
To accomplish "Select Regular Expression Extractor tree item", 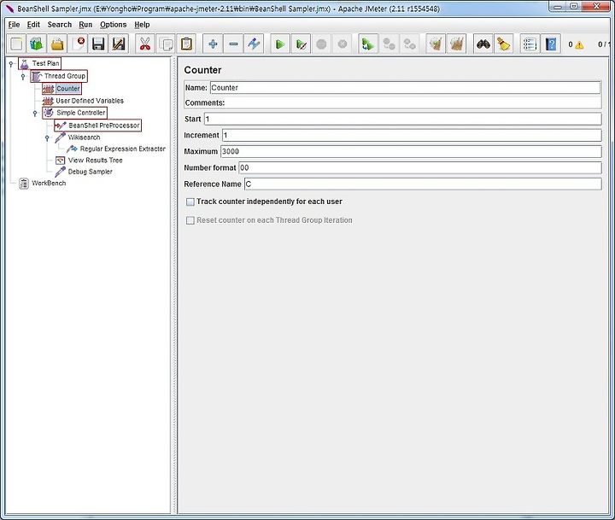I will pyautogui.click(x=116, y=149).
